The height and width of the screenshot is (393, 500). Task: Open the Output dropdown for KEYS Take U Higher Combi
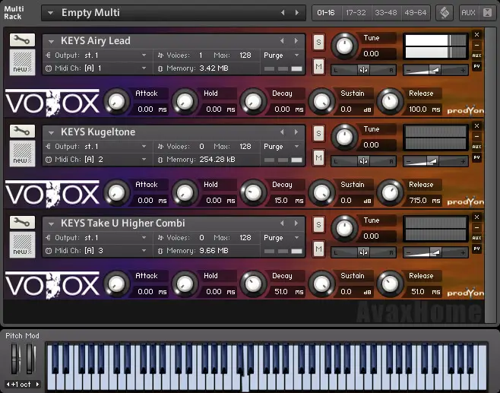tap(144, 238)
